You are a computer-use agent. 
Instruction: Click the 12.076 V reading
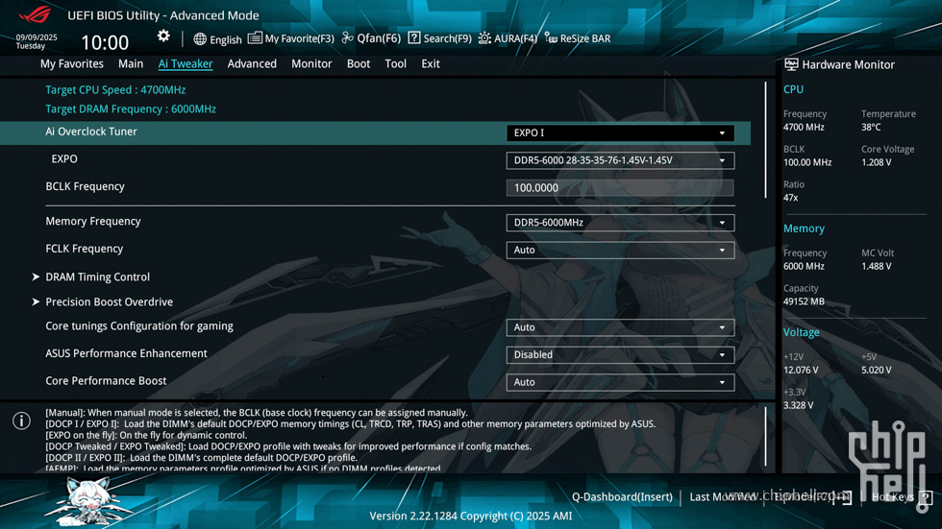[x=801, y=370]
